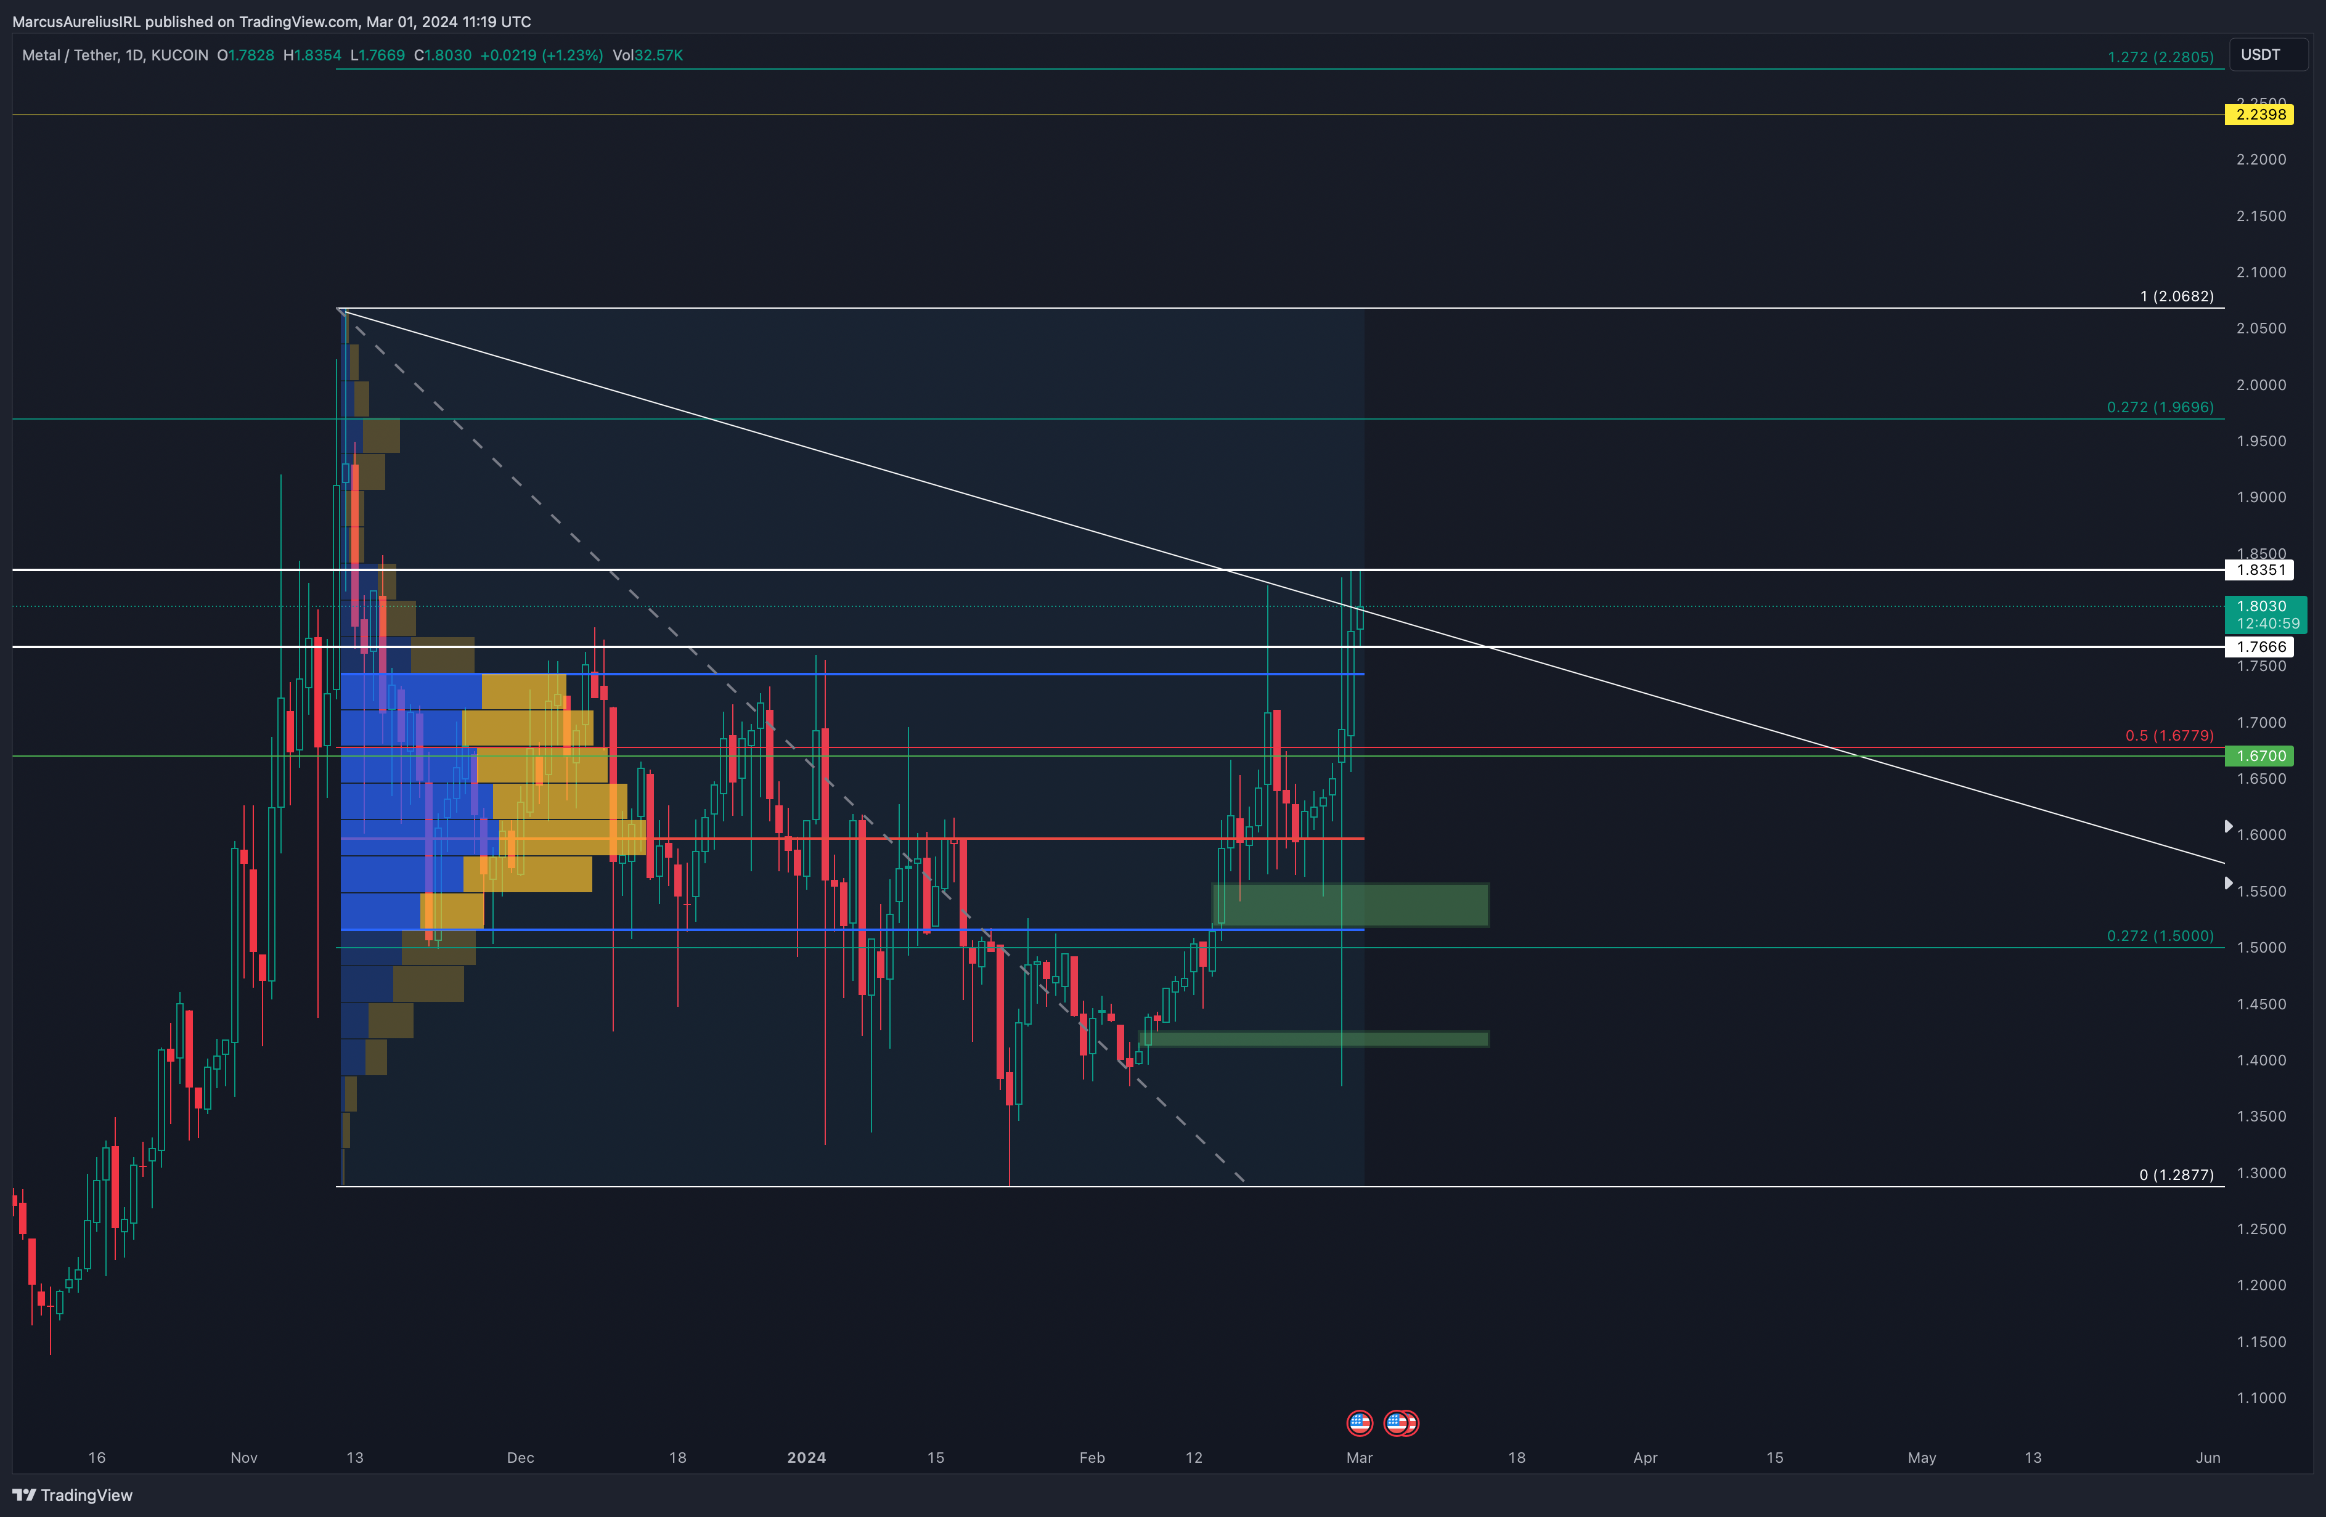Click the arrow marker beside the 1.6000 price
This screenshot has width=2326, height=1517.
coord(2228,826)
